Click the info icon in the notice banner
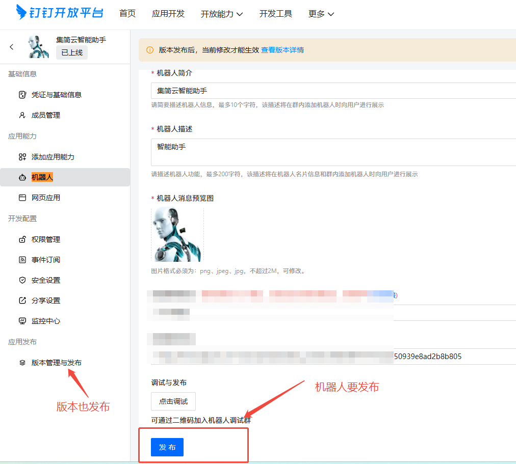 click(150, 50)
